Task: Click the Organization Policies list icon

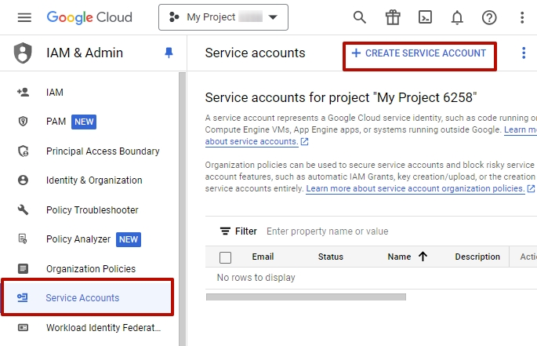Action: click(x=23, y=268)
